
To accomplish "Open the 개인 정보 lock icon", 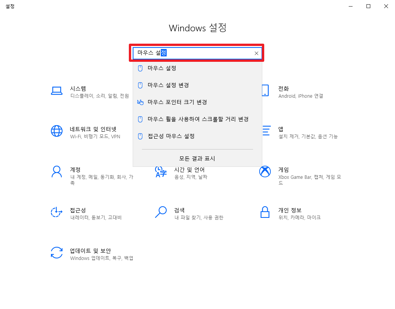I will click(x=265, y=212).
